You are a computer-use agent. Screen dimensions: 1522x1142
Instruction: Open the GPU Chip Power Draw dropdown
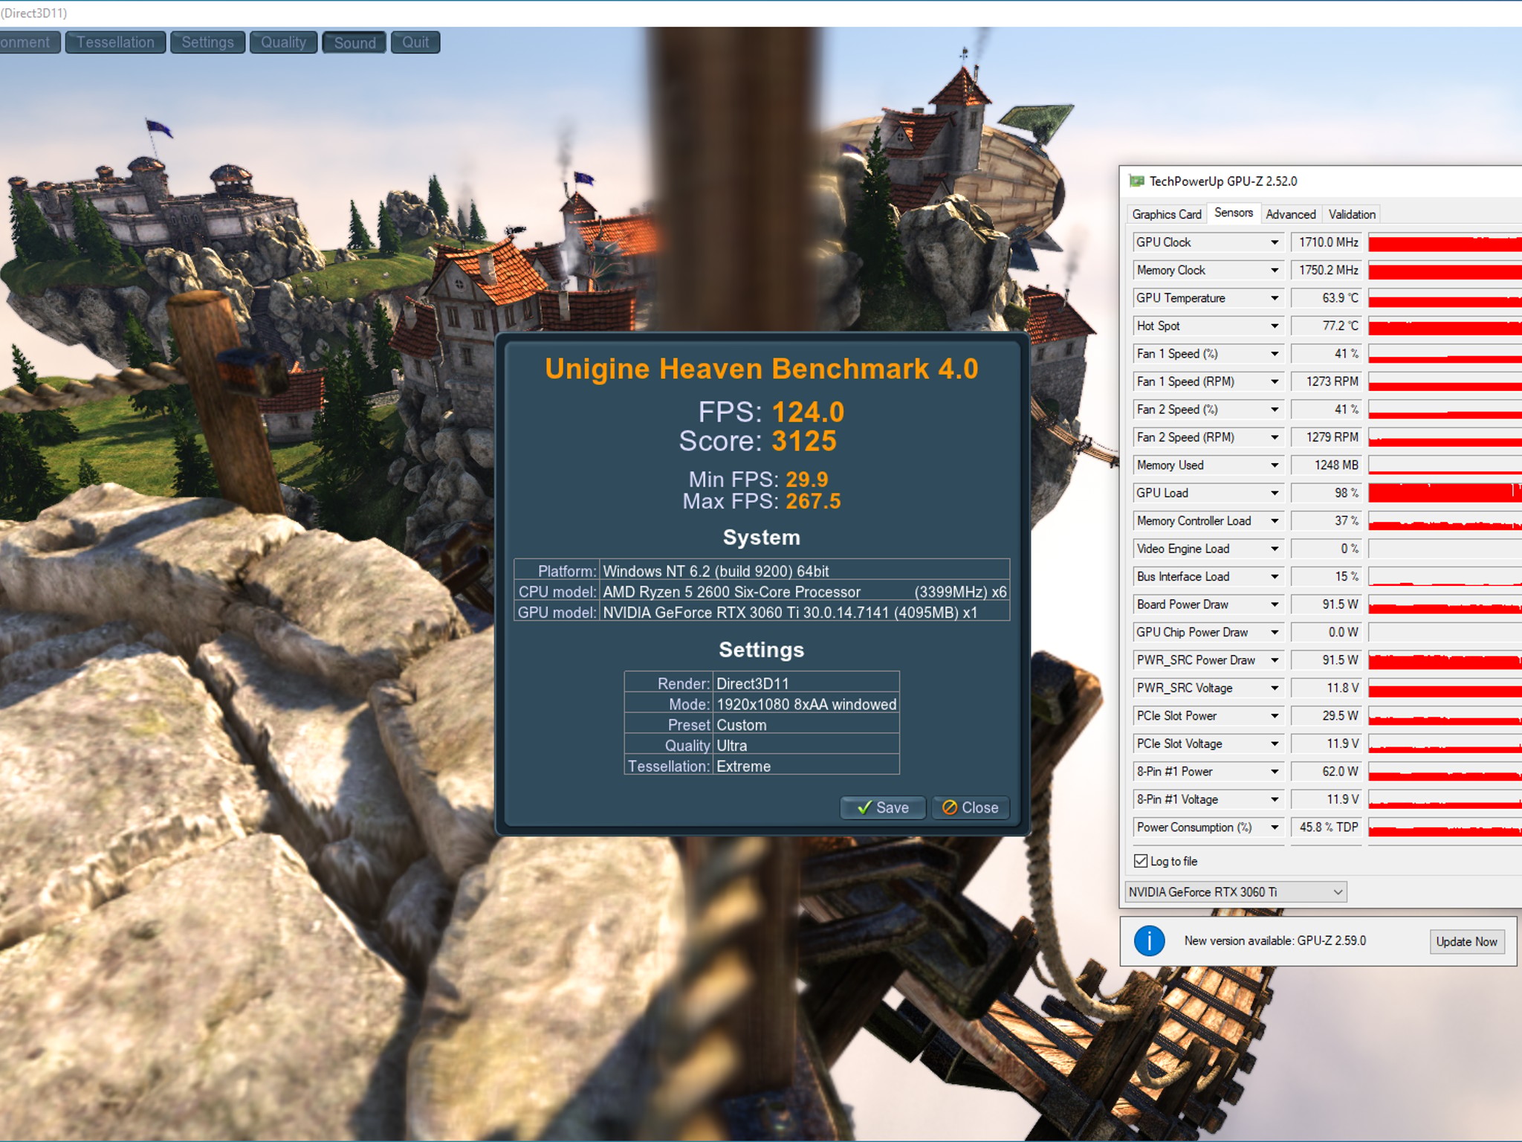point(1275,633)
